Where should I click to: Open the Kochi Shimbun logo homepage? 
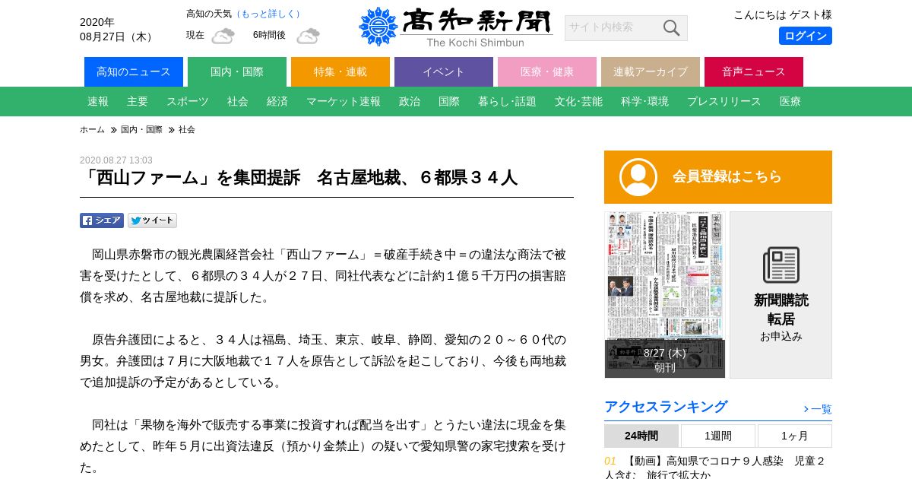[x=455, y=27]
